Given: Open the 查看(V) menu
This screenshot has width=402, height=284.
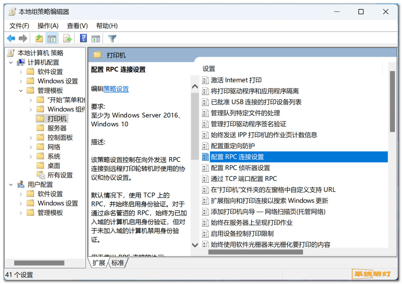Looking at the screenshot, I should pos(77,26).
